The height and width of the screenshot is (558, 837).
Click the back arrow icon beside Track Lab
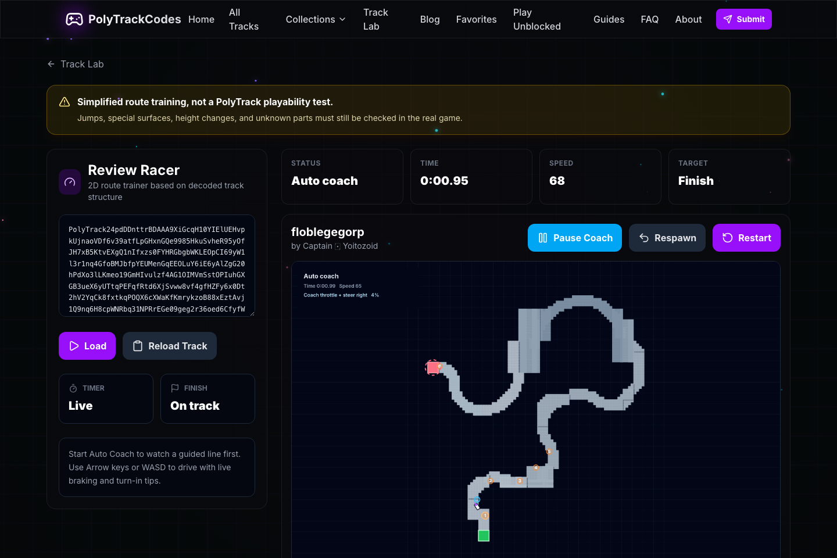[51, 64]
